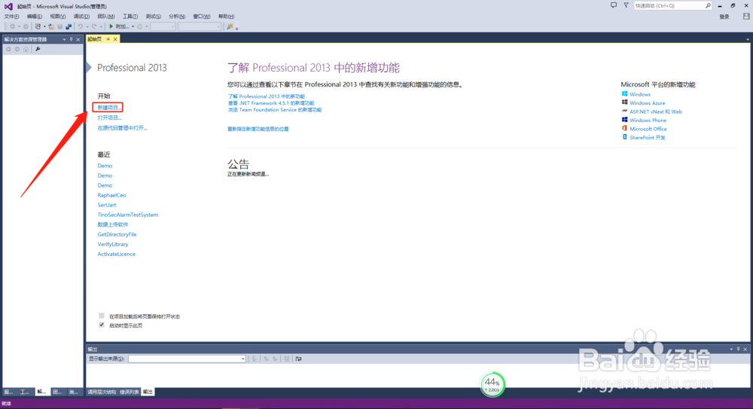Image resolution: width=753 pixels, height=409 pixels.
Task: Open the Undo history dropdown arrow
Action: 87,26
